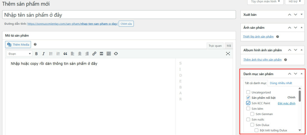Insert the Read More tag
This screenshot has width=307, height=135.
[x=101, y=54]
